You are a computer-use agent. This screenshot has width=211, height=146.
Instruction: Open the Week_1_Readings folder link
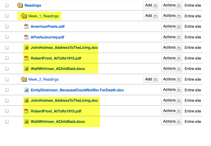point(43,16)
